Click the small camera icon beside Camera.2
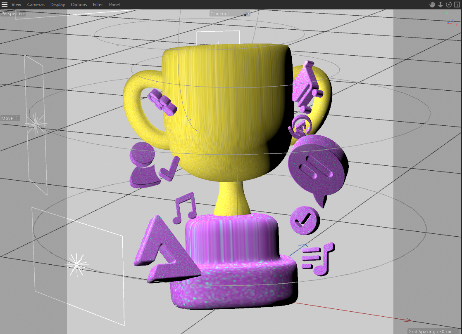The height and width of the screenshot is (334, 462). 247,14
